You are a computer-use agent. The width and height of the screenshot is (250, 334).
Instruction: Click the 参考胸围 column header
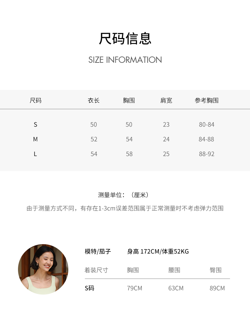pos(207,100)
